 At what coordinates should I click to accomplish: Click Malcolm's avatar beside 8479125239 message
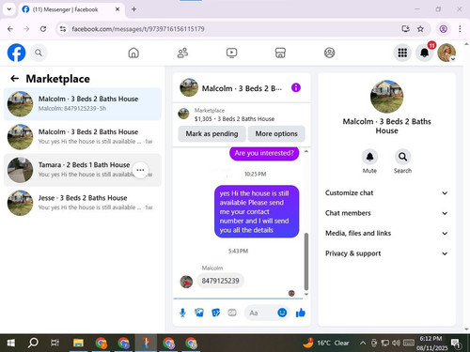[186, 282]
